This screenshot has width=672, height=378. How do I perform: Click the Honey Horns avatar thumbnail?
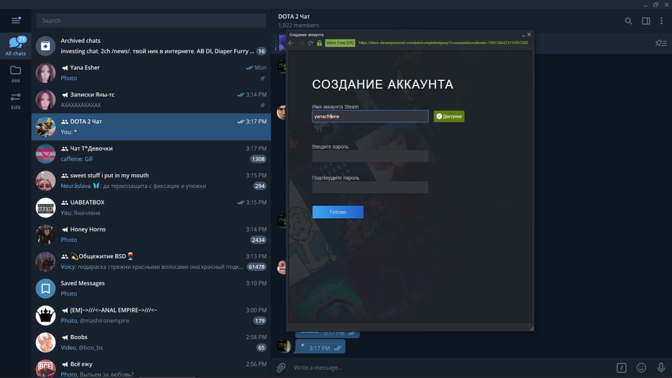(x=46, y=235)
